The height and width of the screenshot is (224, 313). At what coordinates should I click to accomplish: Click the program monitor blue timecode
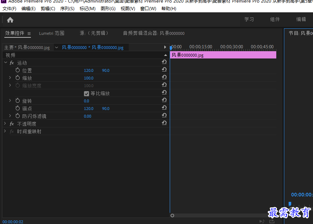coord(302,195)
